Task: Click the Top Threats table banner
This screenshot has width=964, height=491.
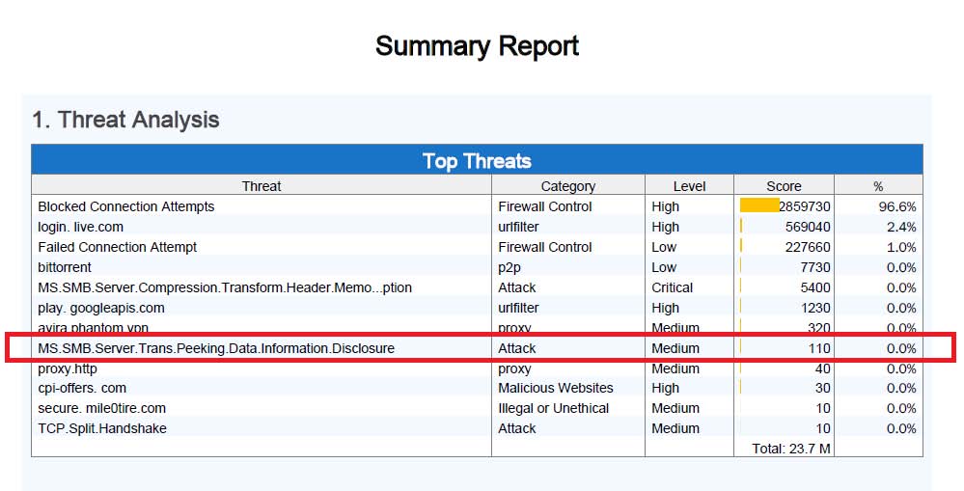Action: (x=477, y=160)
